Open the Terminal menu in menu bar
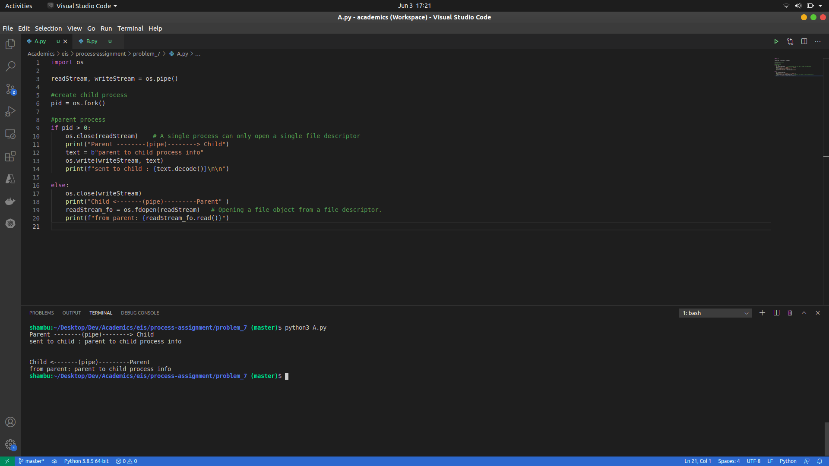Image resolution: width=829 pixels, height=466 pixels. (130, 28)
